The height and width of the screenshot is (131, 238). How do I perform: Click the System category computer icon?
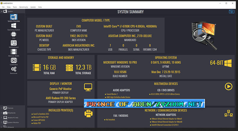click(x=5, y=11)
